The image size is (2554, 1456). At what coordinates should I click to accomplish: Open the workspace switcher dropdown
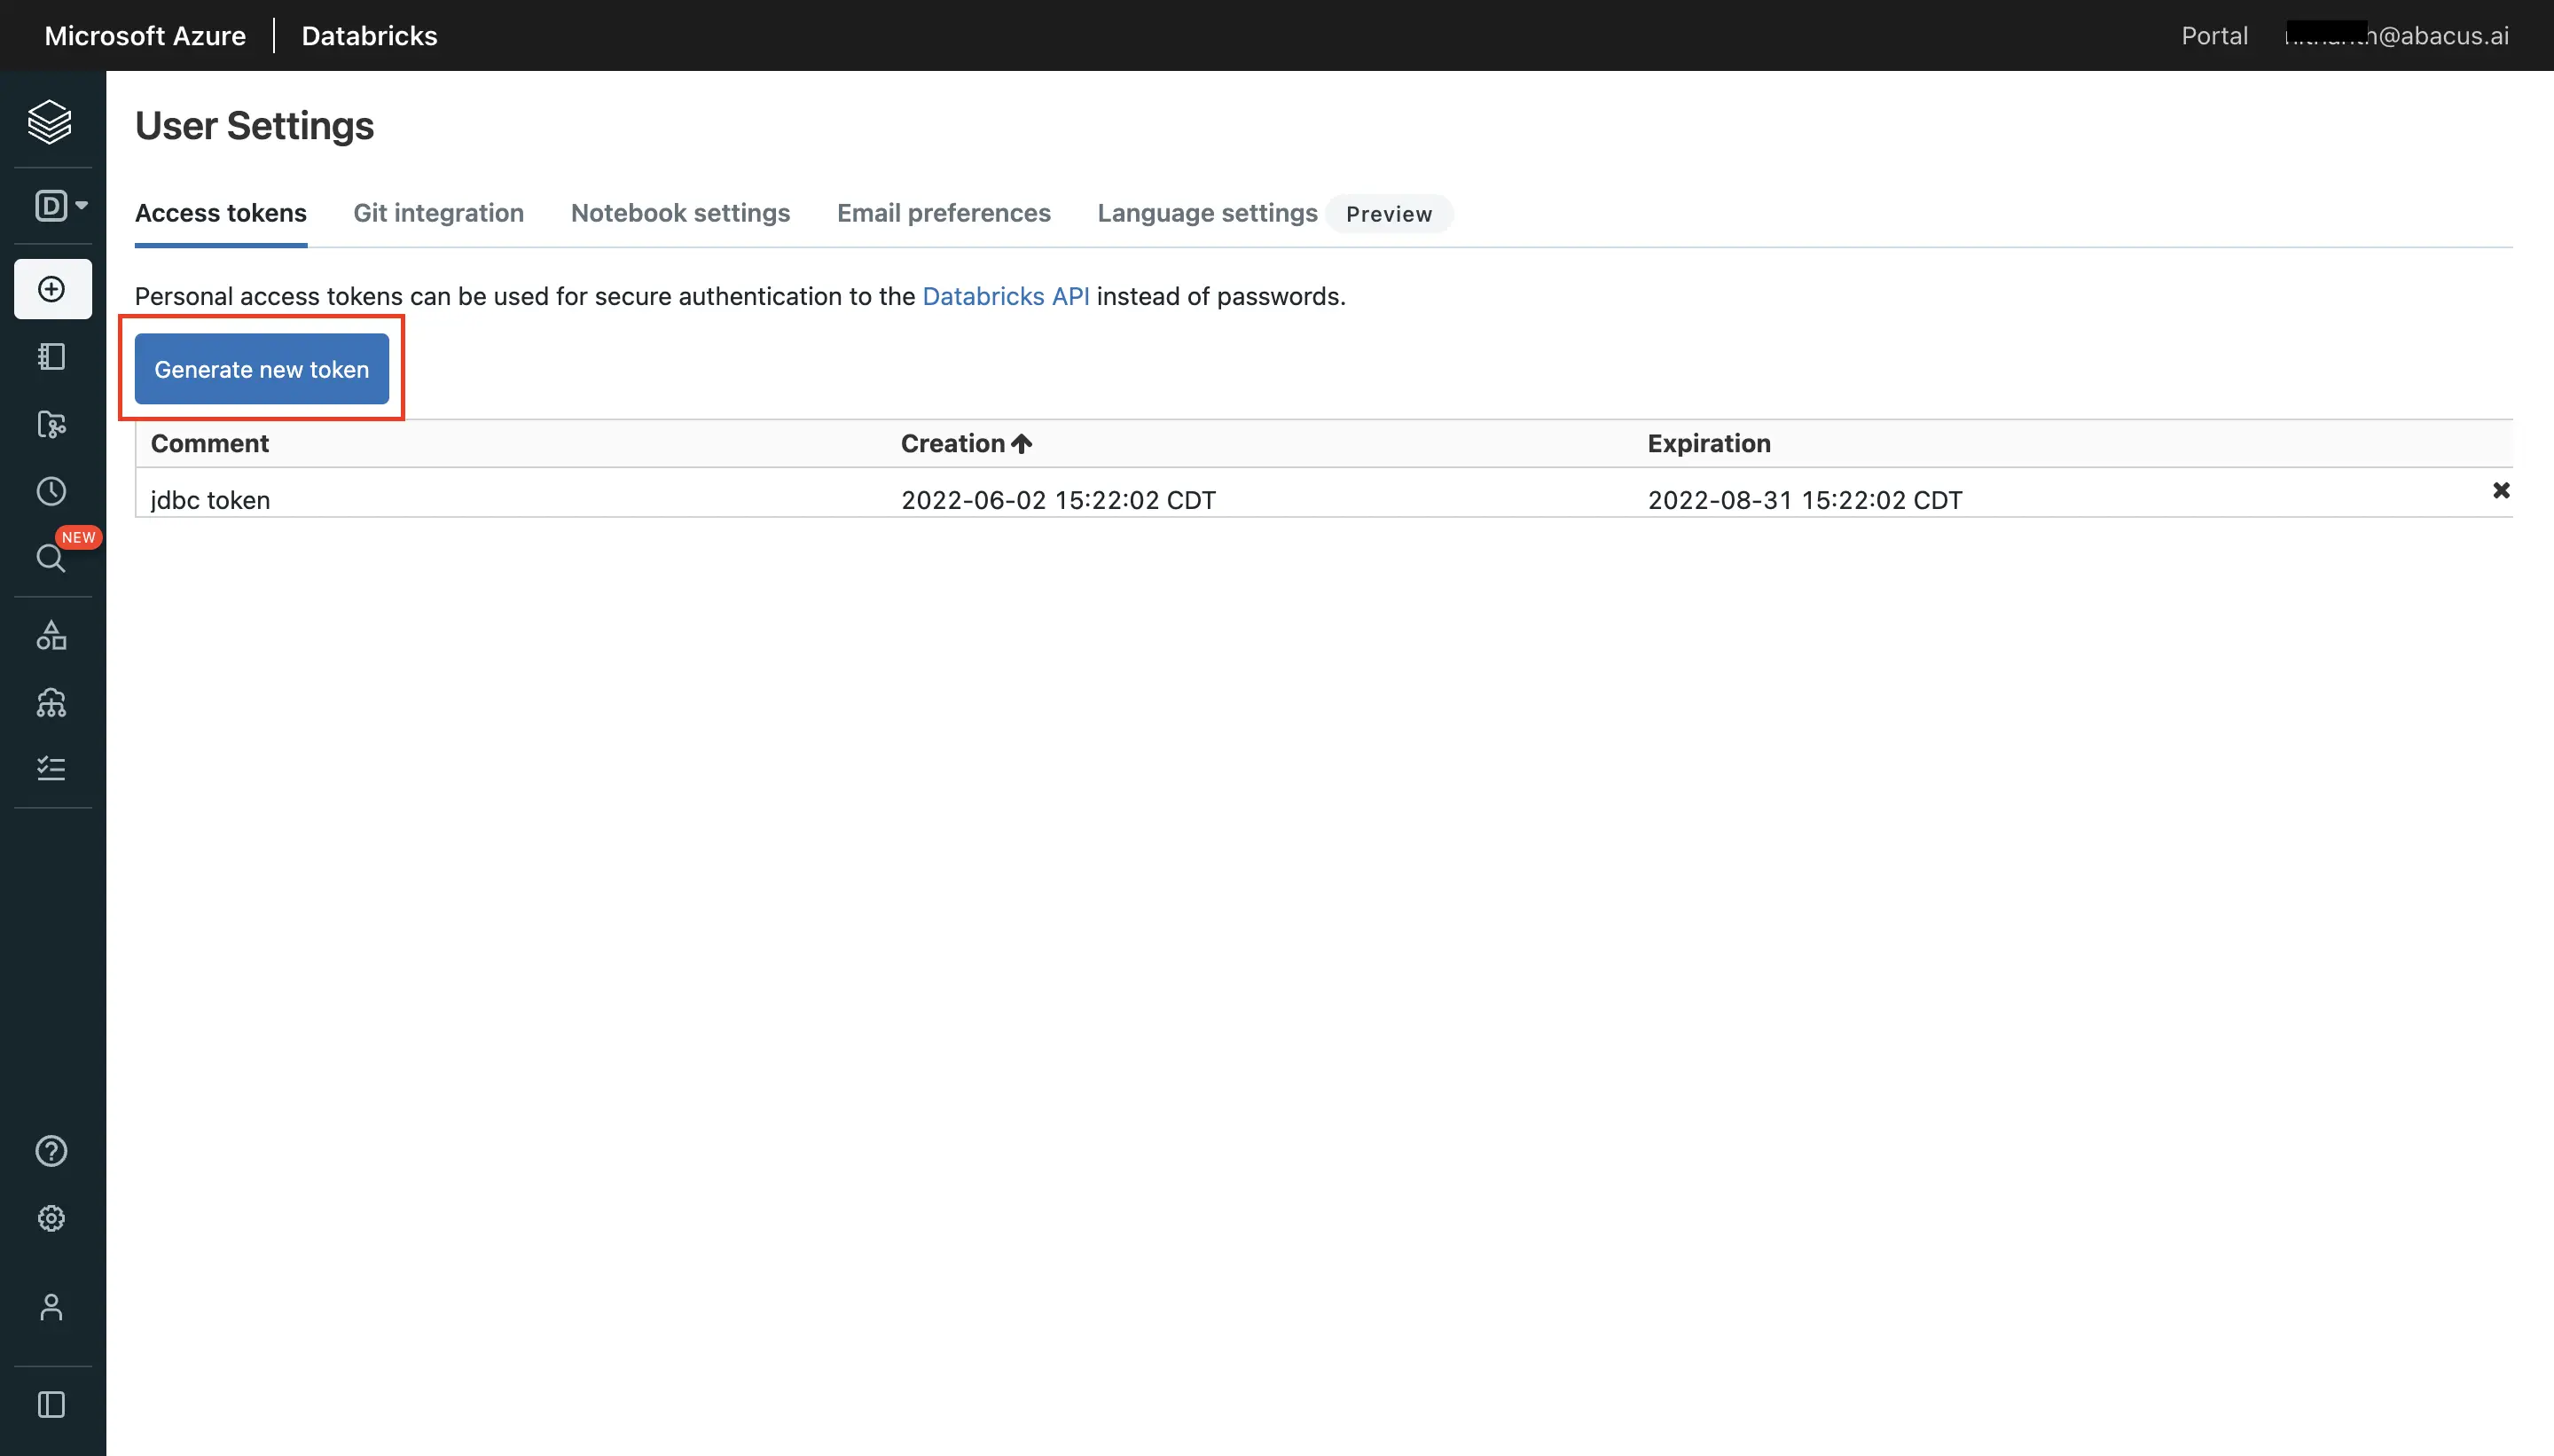57,204
